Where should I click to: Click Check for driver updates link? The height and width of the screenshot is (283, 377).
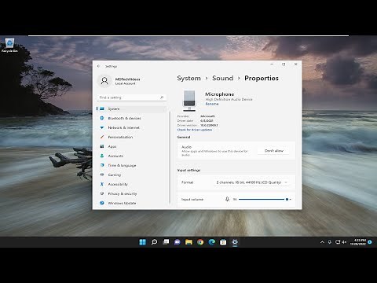(x=195, y=130)
